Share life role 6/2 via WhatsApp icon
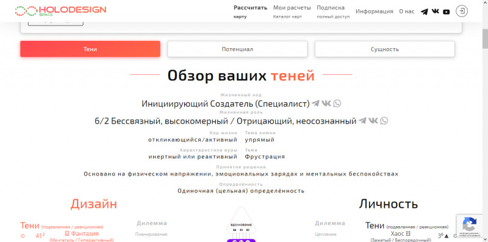 [x=384, y=121]
